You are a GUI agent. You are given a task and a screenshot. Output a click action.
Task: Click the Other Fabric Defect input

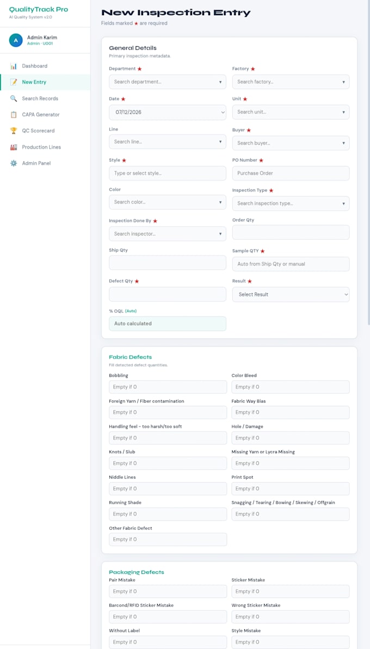coord(168,539)
